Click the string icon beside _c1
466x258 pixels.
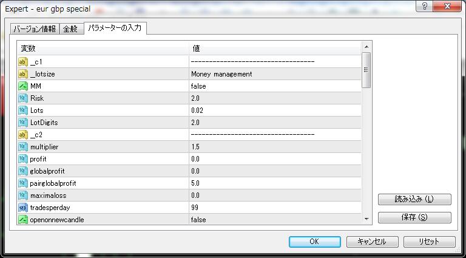click(23, 62)
